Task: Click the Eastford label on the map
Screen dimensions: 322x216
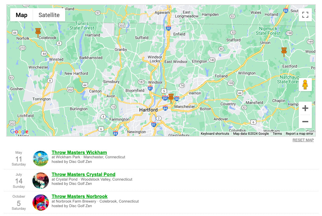Action: [290, 66]
